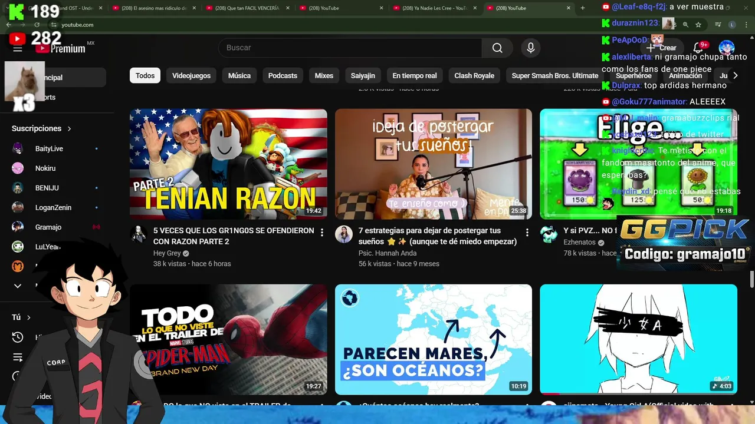Open the Nokiru subscription avatar
The height and width of the screenshot is (424, 755).
[18, 168]
